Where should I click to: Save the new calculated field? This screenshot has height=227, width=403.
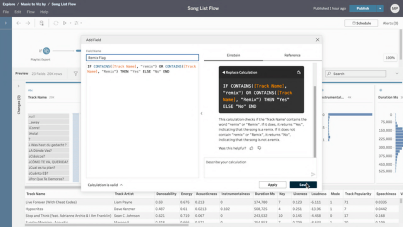(x=303, y=185)
